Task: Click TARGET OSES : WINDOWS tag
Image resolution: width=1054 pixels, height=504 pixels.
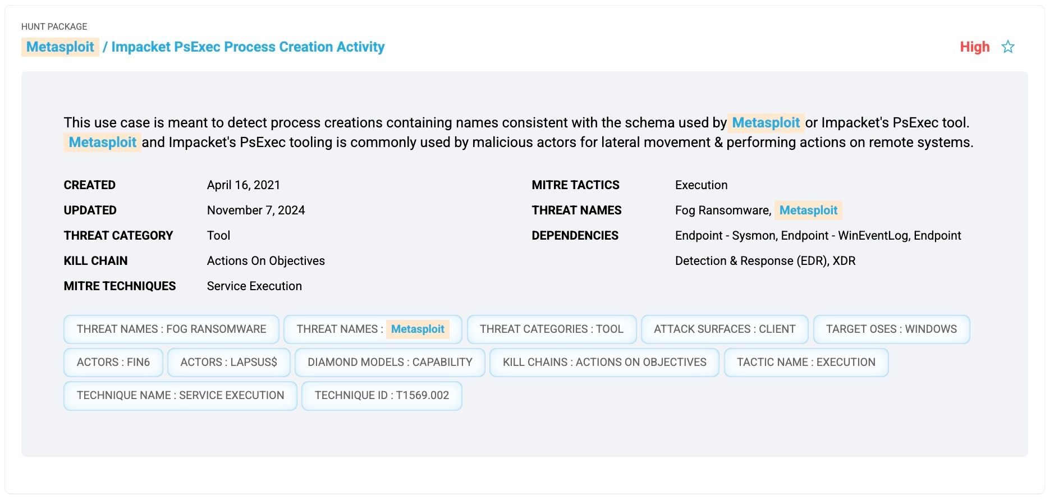Action: tap(891, 329)
